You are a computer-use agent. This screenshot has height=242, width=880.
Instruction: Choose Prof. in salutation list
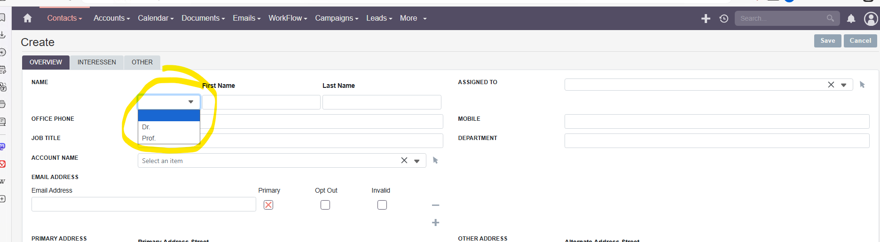tap(149, 138)
